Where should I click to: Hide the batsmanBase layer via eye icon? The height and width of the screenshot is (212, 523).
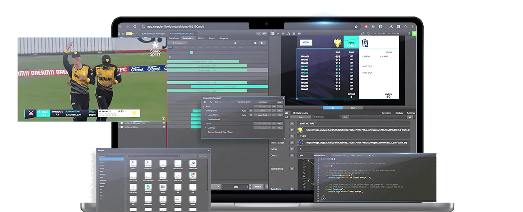point(164,127)
